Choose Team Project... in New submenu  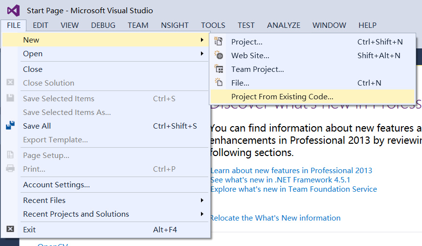312,69
